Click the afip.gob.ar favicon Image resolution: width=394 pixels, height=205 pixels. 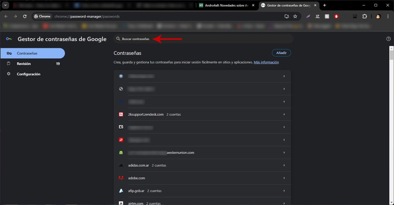click(121, 191)
